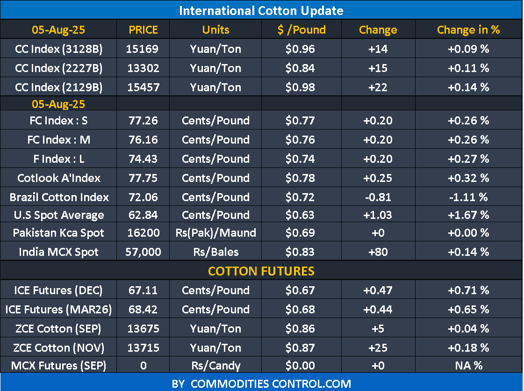This screenshot has width=524, height=391.
Task: Select the Brazil Cotton Index label
Action: point(59,197)
